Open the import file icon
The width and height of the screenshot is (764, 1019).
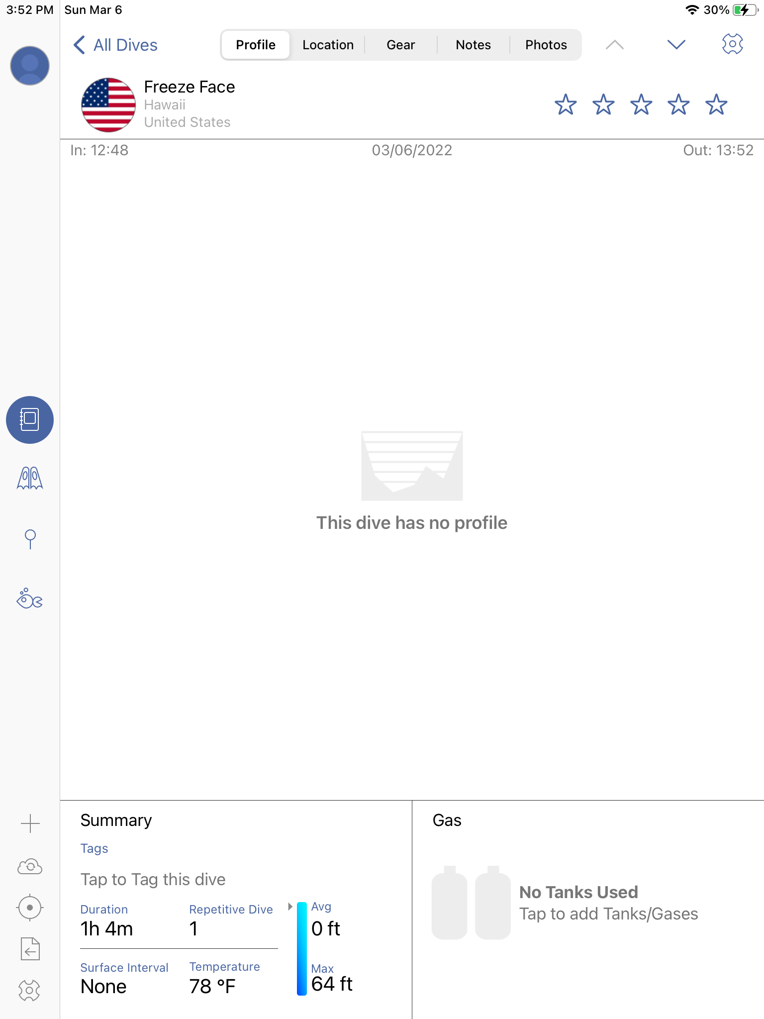coord(30,949)
